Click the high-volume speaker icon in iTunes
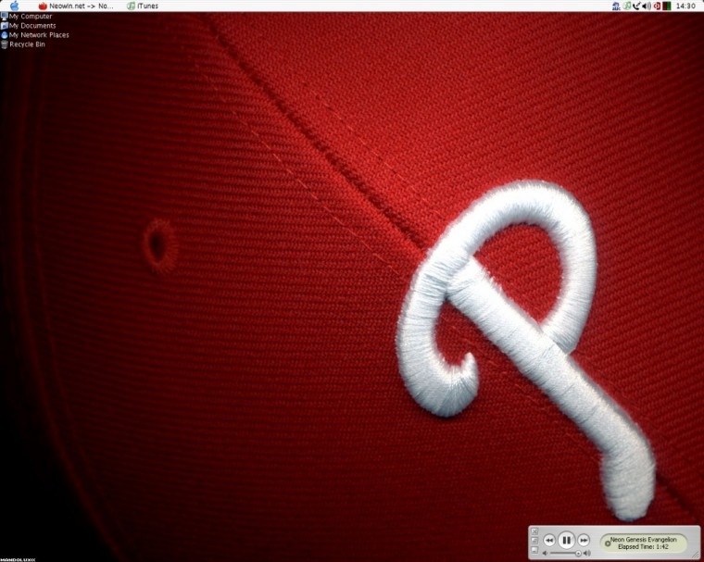 (586, 554)
